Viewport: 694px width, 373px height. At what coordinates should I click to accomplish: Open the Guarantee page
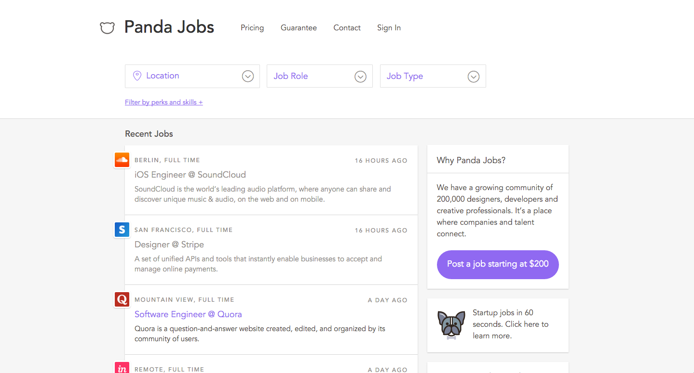pos(299,28)
